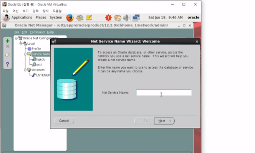Minimize the Oracle Net Manager window
The image size is (255, 153).
pos(179,26)
